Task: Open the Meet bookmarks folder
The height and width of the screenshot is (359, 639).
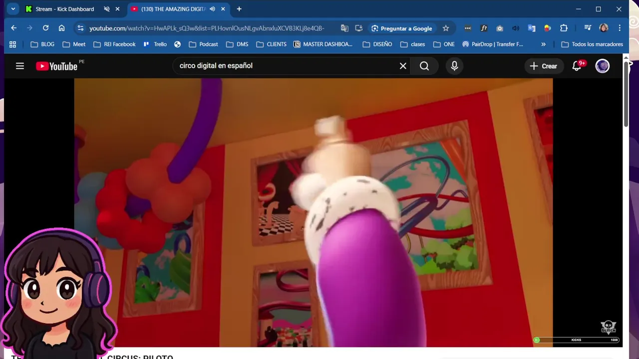Action: pos(74,44)
